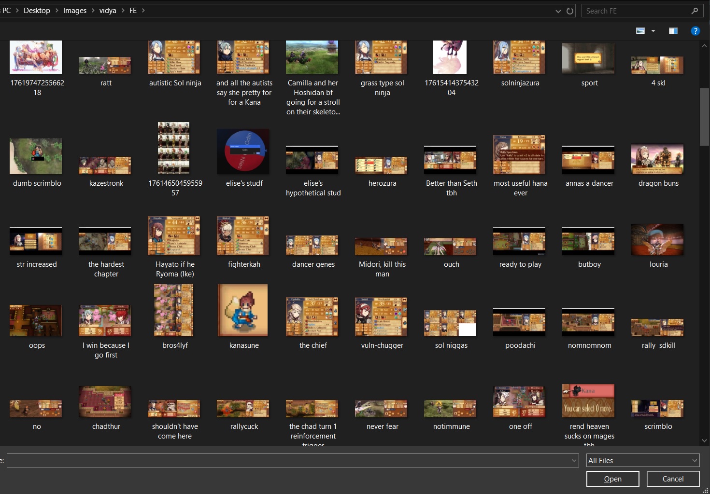Select the herozura thumbnail

(x=381, y=165)
